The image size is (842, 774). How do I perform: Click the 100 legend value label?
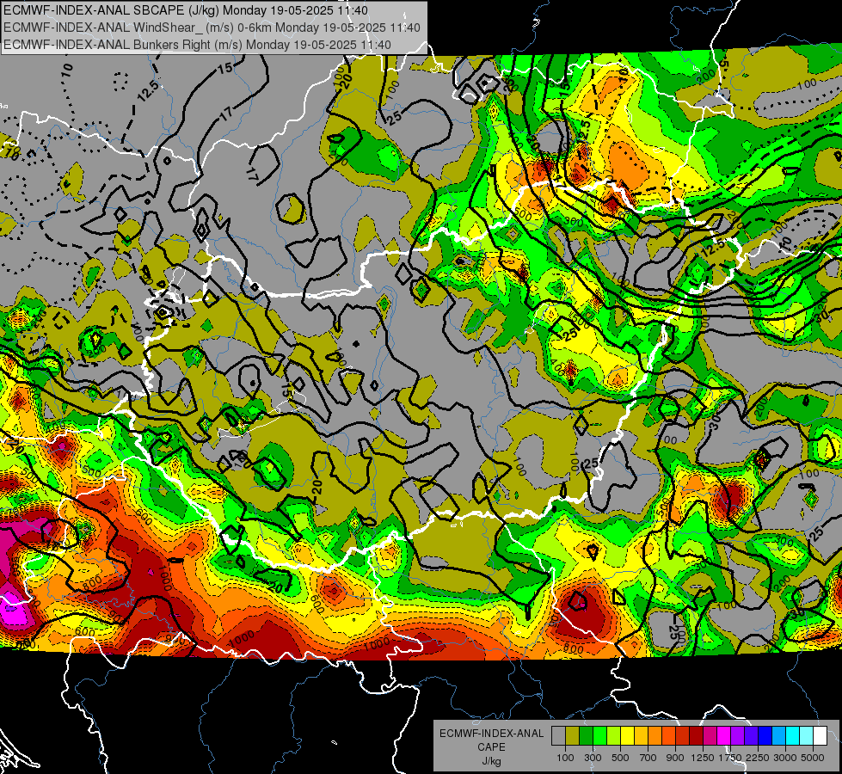(x=565, y=758)
